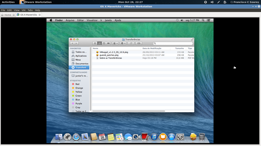
Task: Click the Mac menu bar volume icon
Action: coord(182,20)
